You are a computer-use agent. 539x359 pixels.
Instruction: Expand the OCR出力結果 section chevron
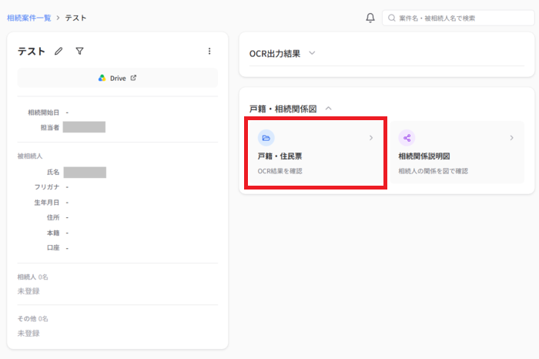312,53
